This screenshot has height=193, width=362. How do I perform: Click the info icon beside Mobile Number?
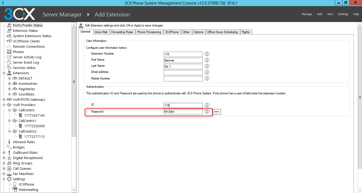click(207, 78)
